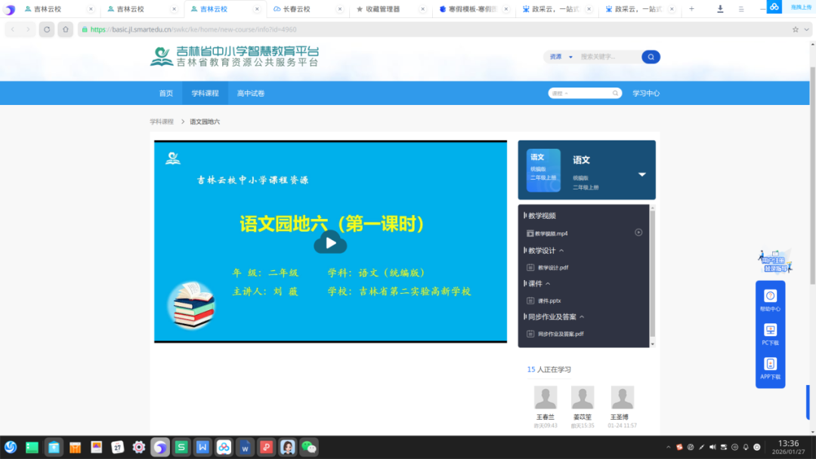Collapse the 教学设计 section
Screen dimensions: 816x459
tap(561, 251)
